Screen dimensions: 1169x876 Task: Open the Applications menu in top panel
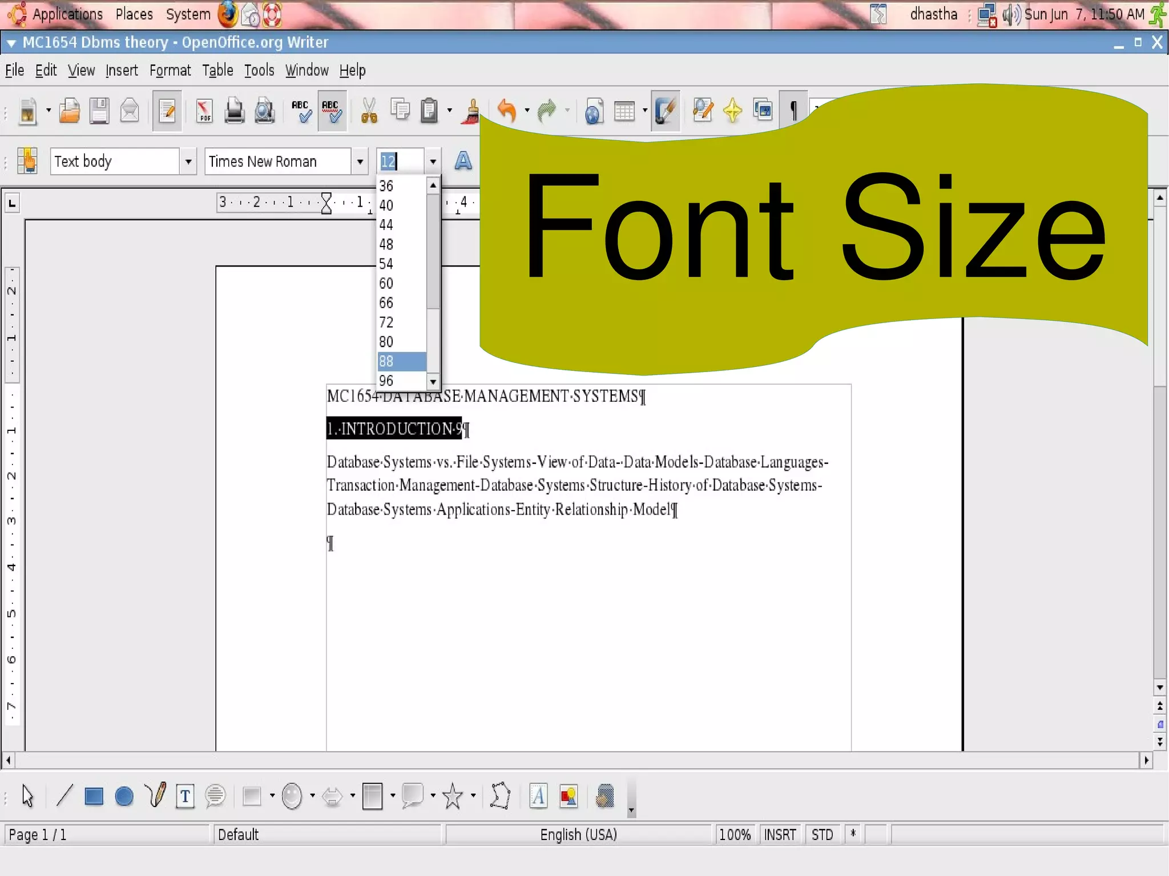click(67, 14)
